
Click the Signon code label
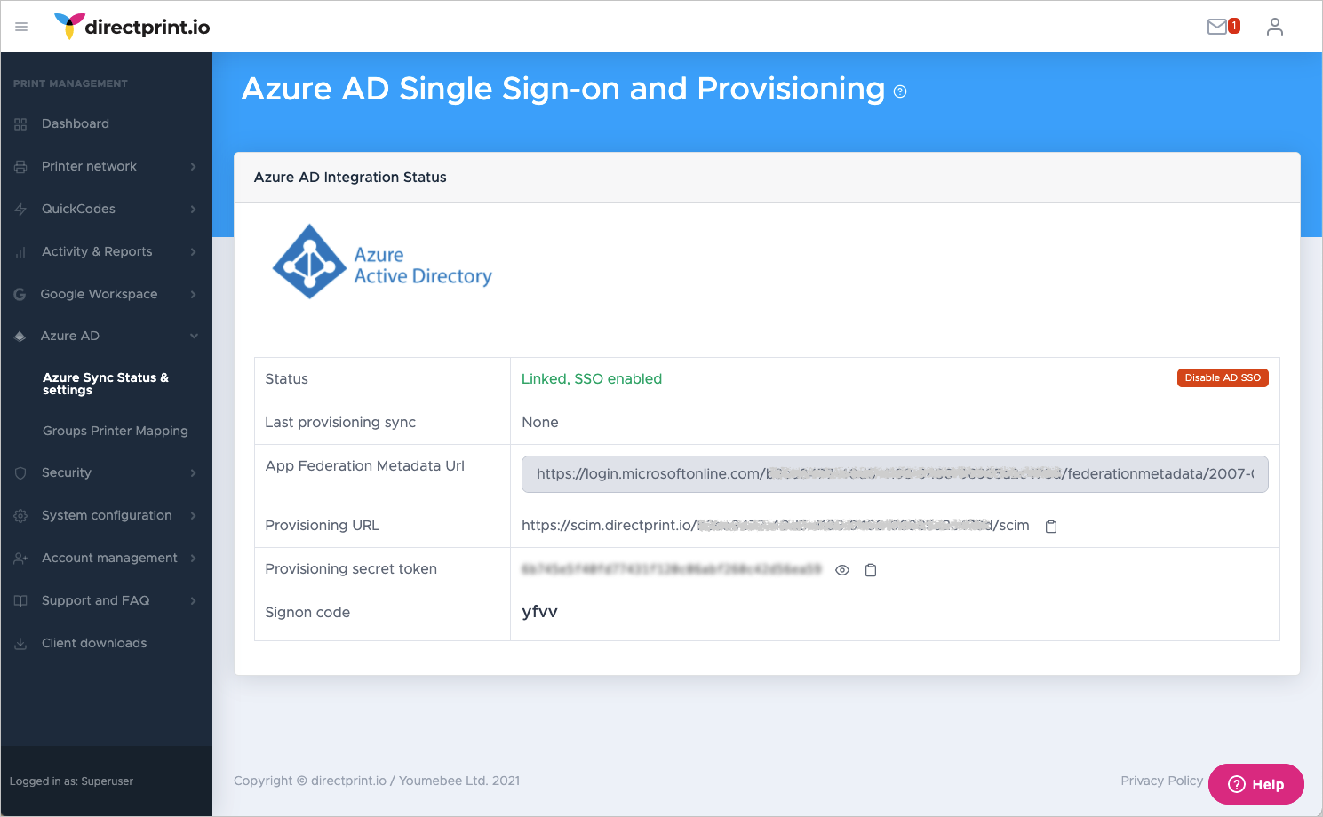point(307,613)
